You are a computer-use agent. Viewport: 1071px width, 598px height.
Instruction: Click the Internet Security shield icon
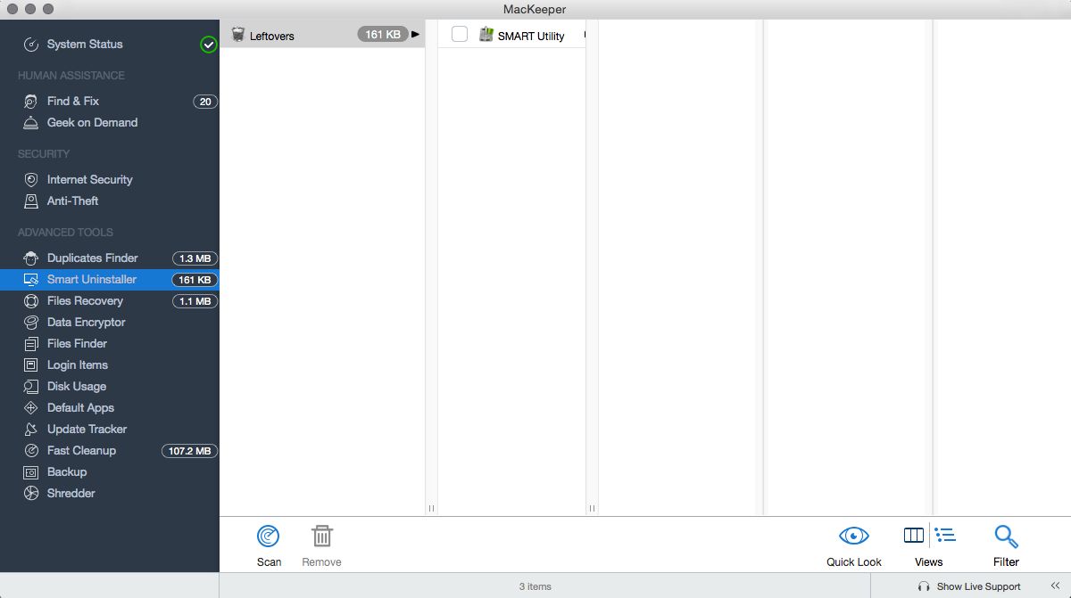click(31, 179)
